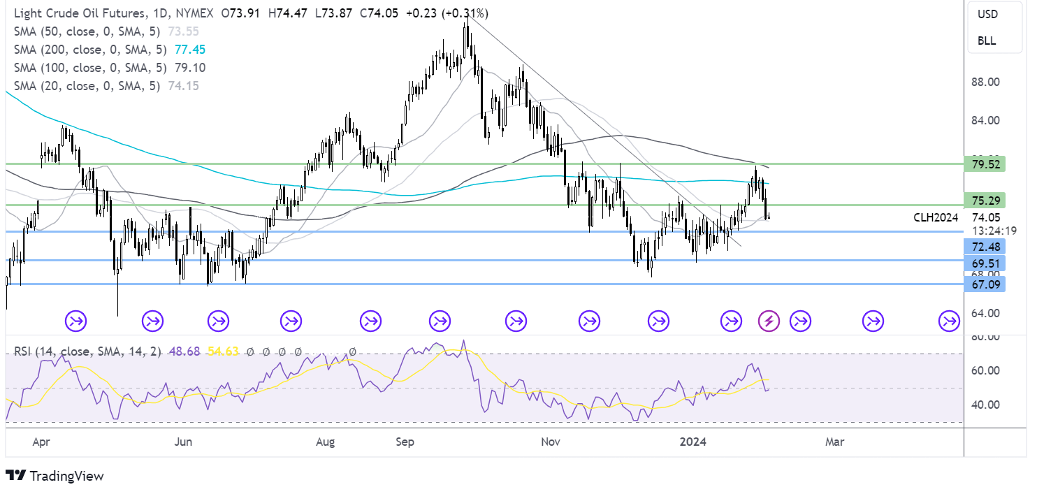This screenshot has height=494, width=1037.
Task: Select the September 2023 contract roll marker
Action: point(440,321)
